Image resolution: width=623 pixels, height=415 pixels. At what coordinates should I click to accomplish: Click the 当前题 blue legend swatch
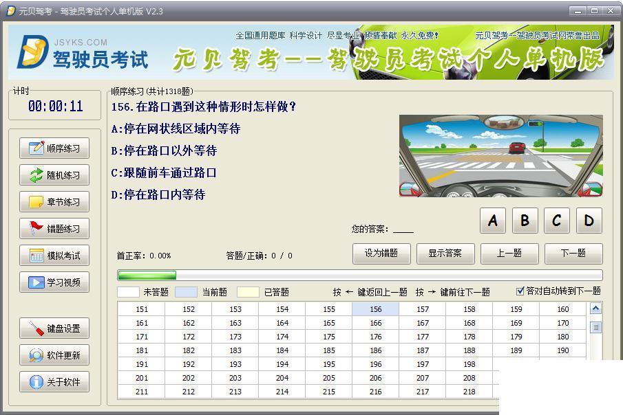pyautogui.click(x=186, y=292)
